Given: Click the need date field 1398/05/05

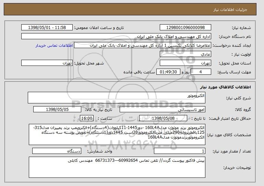Looking at the screenshot, I should (x=57, y=110).
